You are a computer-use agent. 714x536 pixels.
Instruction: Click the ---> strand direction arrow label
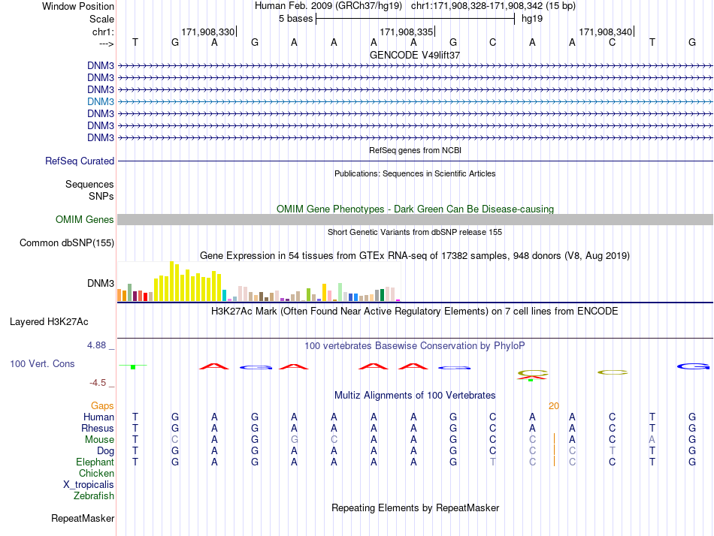click(107, 44)
